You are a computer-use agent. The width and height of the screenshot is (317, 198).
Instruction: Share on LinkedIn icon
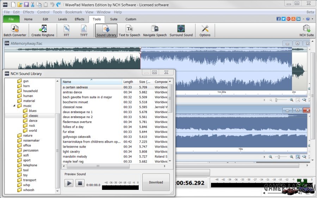pyautogui.click(x=298, y=19)
